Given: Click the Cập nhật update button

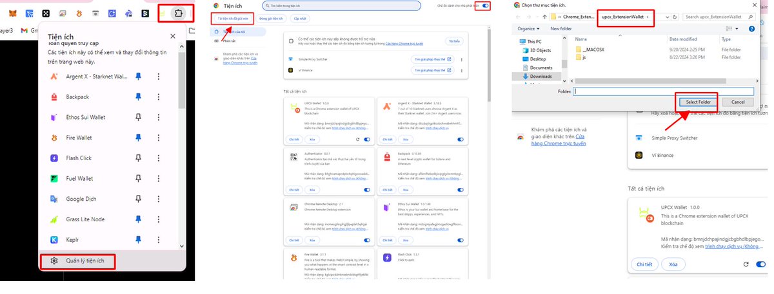Looking at the screenshot, I should click(x=301, y=19).
